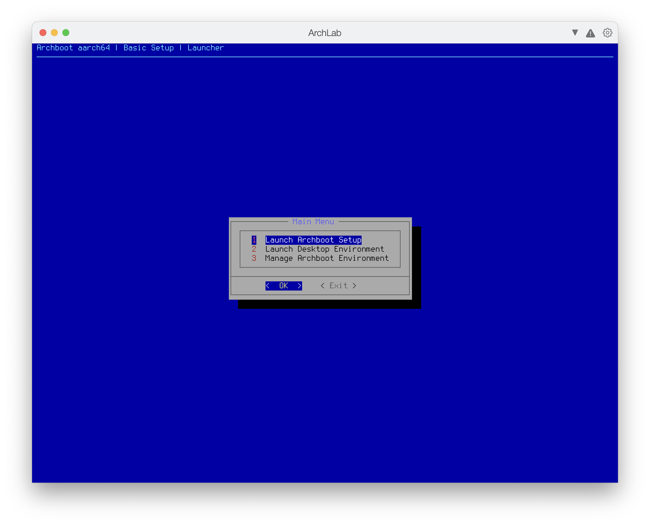Viewport: 650px width, 525px height.
Task: Click the yellow minimize window button
Action: [54, 33]
